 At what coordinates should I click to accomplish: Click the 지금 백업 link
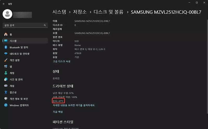(x=58, y=112)
